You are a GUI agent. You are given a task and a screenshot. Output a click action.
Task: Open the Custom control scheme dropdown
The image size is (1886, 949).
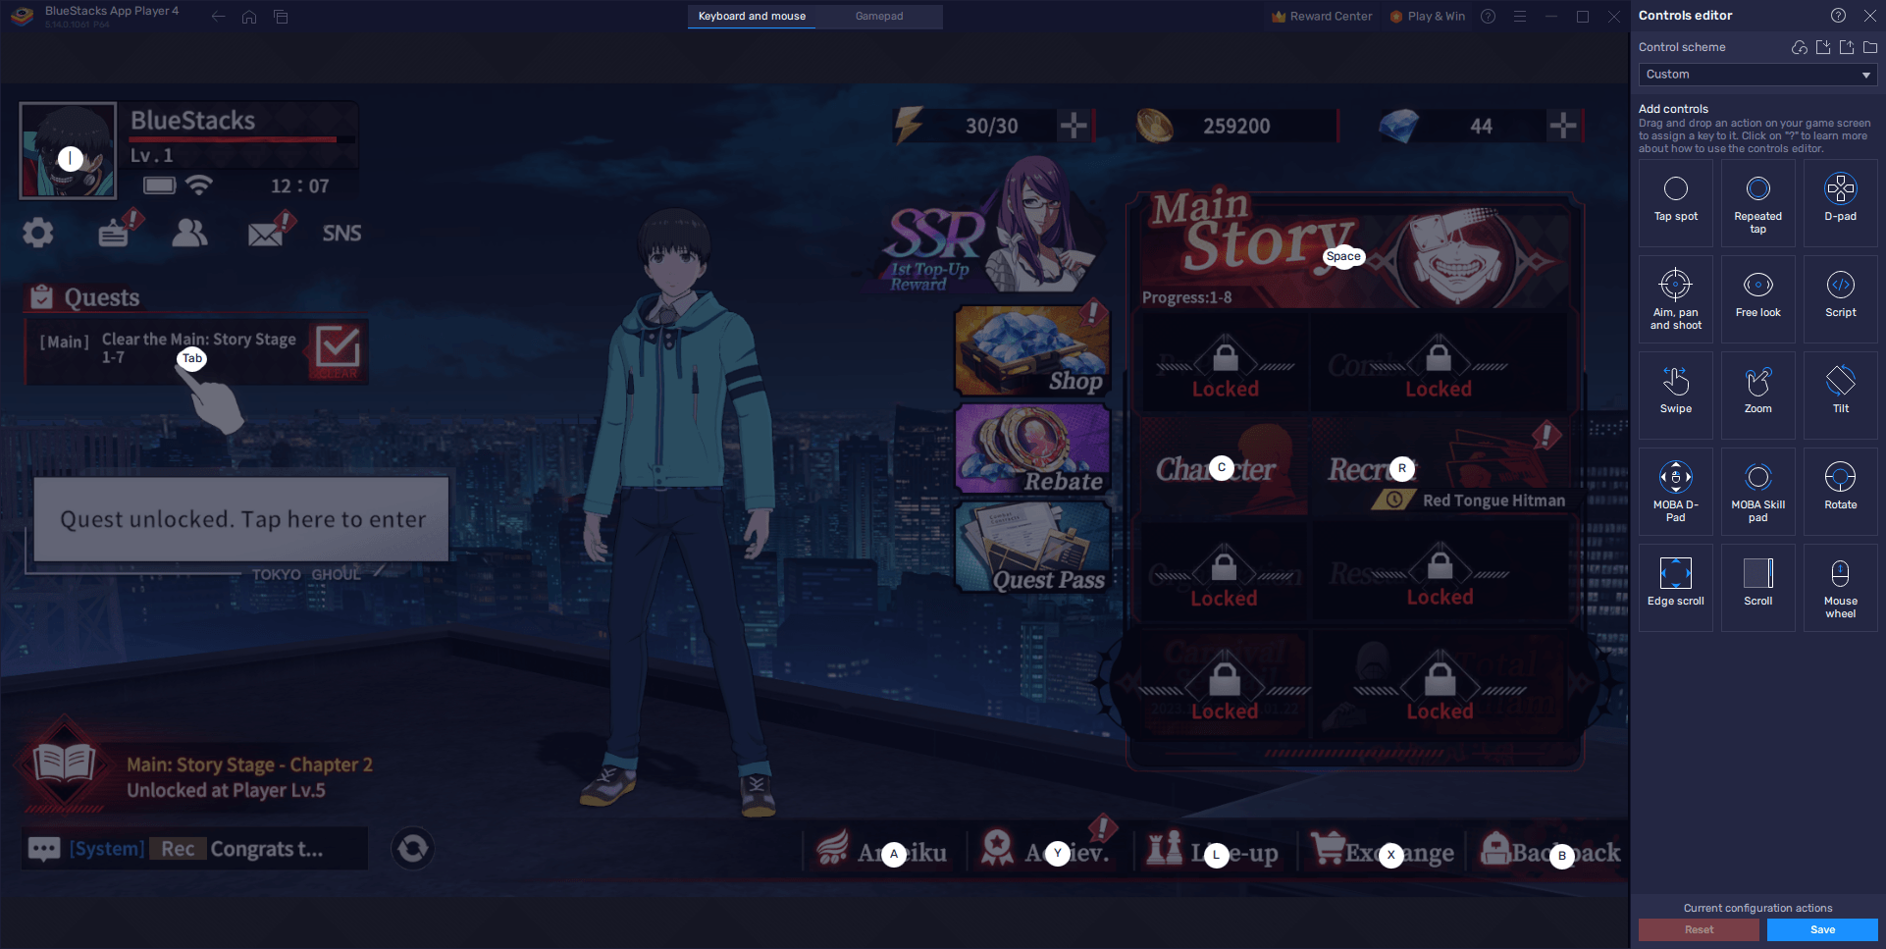[1757, 75]
